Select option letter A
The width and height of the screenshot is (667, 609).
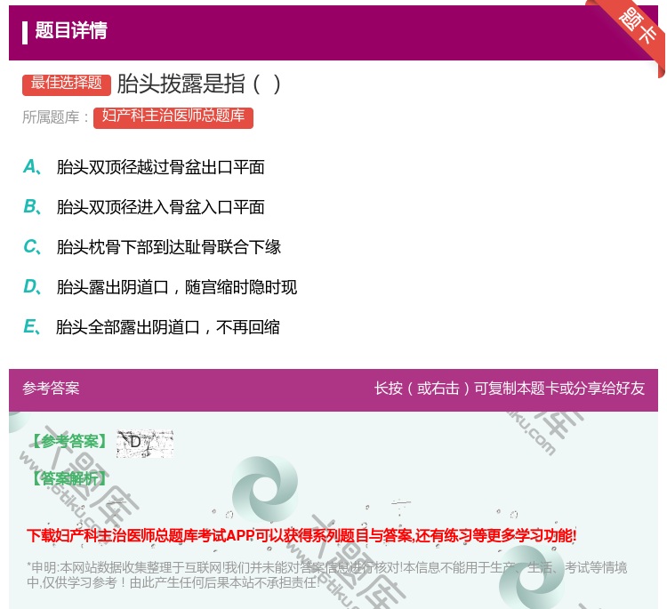coord(31,167)
